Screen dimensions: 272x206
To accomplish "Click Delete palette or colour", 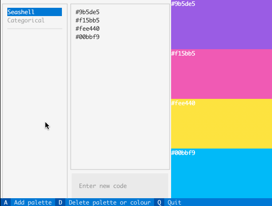I will tap(110, 202).
